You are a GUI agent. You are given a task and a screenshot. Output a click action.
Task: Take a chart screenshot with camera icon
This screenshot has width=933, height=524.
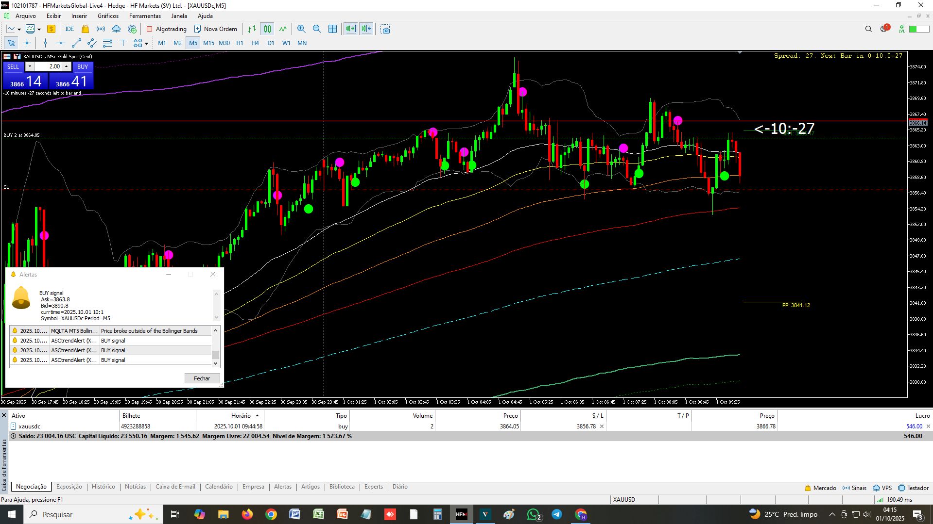385,29
